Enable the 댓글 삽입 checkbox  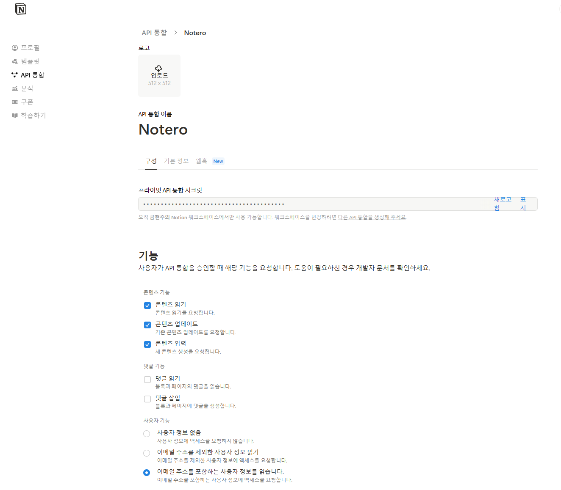pos(147,399)
